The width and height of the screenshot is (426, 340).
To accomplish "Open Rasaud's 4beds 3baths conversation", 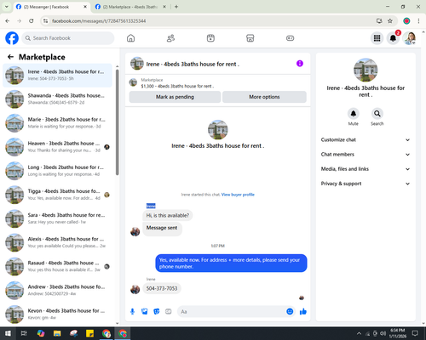I will (x=57, y=266).
